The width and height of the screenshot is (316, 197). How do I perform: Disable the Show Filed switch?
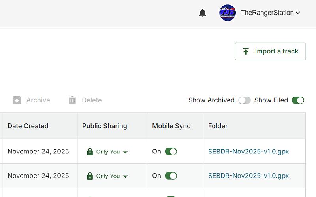coord(298,100)
